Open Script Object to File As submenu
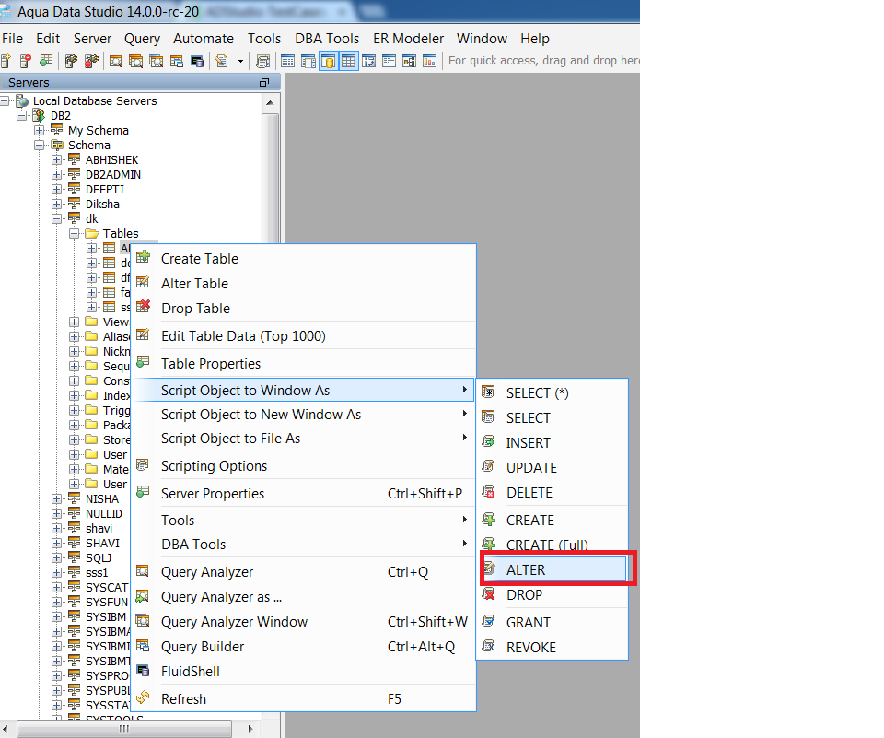Screen dimensions: 884x738 pyautogui.click(x=305, y=439)
